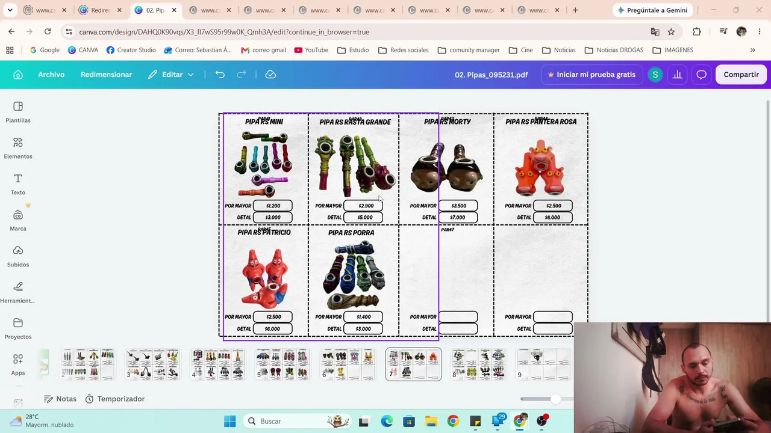771x433 pixels.
Task: Open the correo gmail bookmark
Action: (263, 50)
